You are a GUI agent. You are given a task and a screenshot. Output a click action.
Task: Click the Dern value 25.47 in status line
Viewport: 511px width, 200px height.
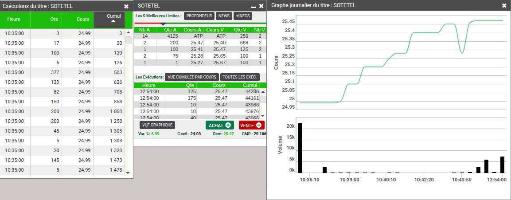(x=229, y=134)
